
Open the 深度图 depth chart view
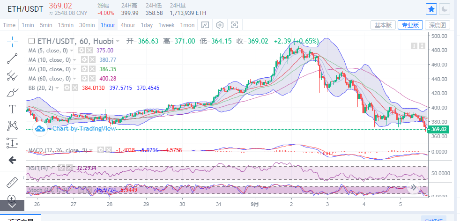click(438, 25)
